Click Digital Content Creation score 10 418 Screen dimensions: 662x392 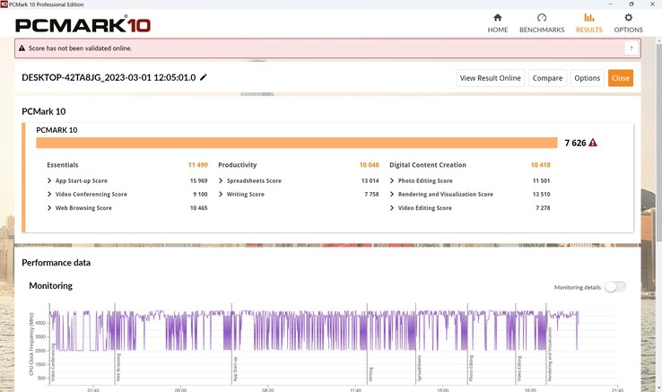(540, 165)
